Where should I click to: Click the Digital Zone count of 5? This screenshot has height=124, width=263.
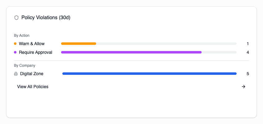(248, 74)
